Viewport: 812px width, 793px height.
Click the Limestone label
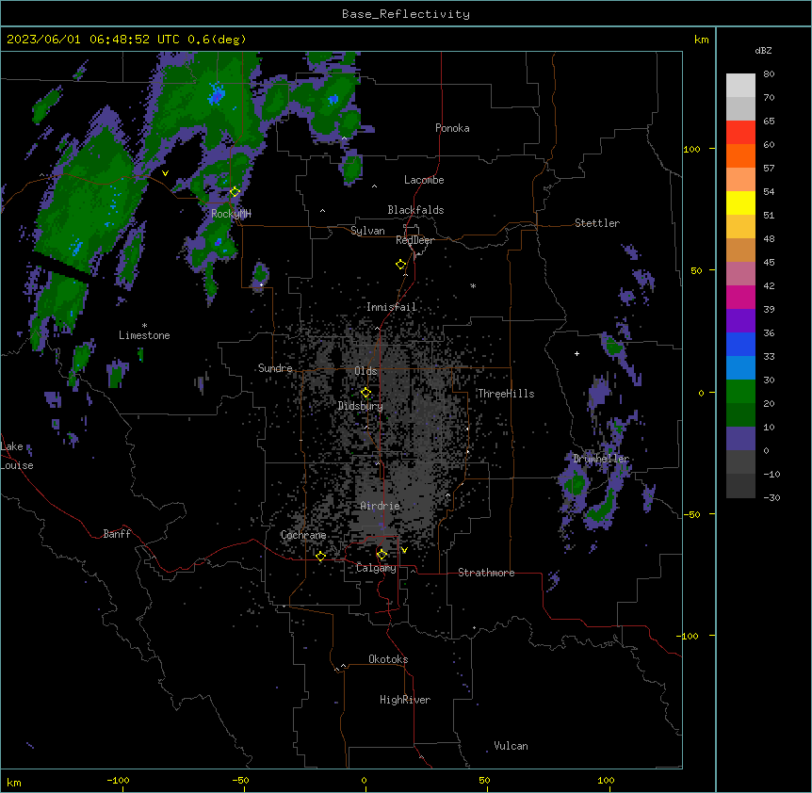(144, 335)
